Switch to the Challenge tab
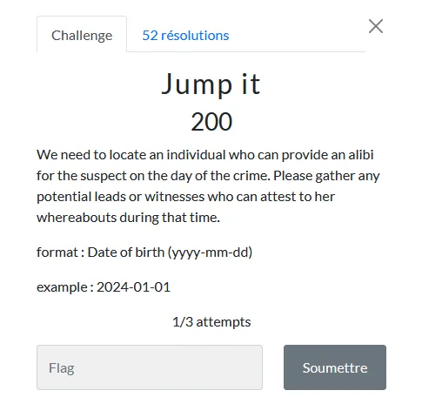Screen dimensions: 422x404 click(x=82, y=35)
